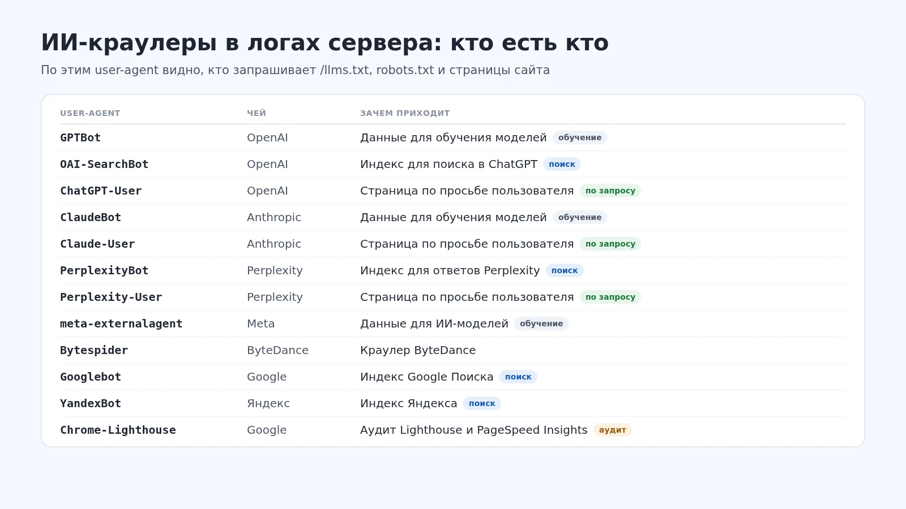
Task: Click the "поиск" badge in OAI-SearchBot row
Action: coord(562,164)
